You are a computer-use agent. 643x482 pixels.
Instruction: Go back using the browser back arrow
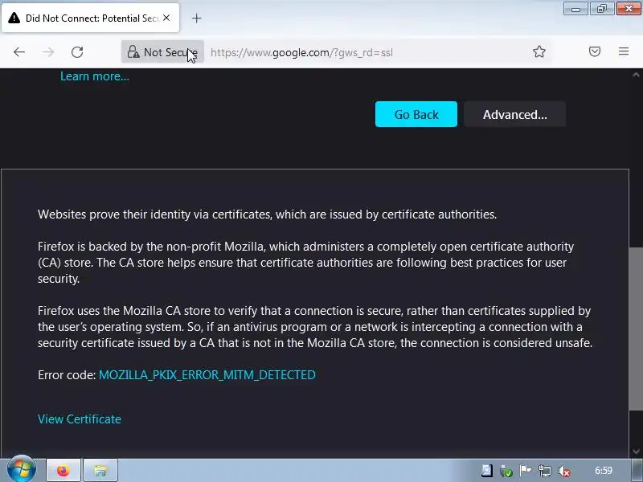[x=19, y=52]
